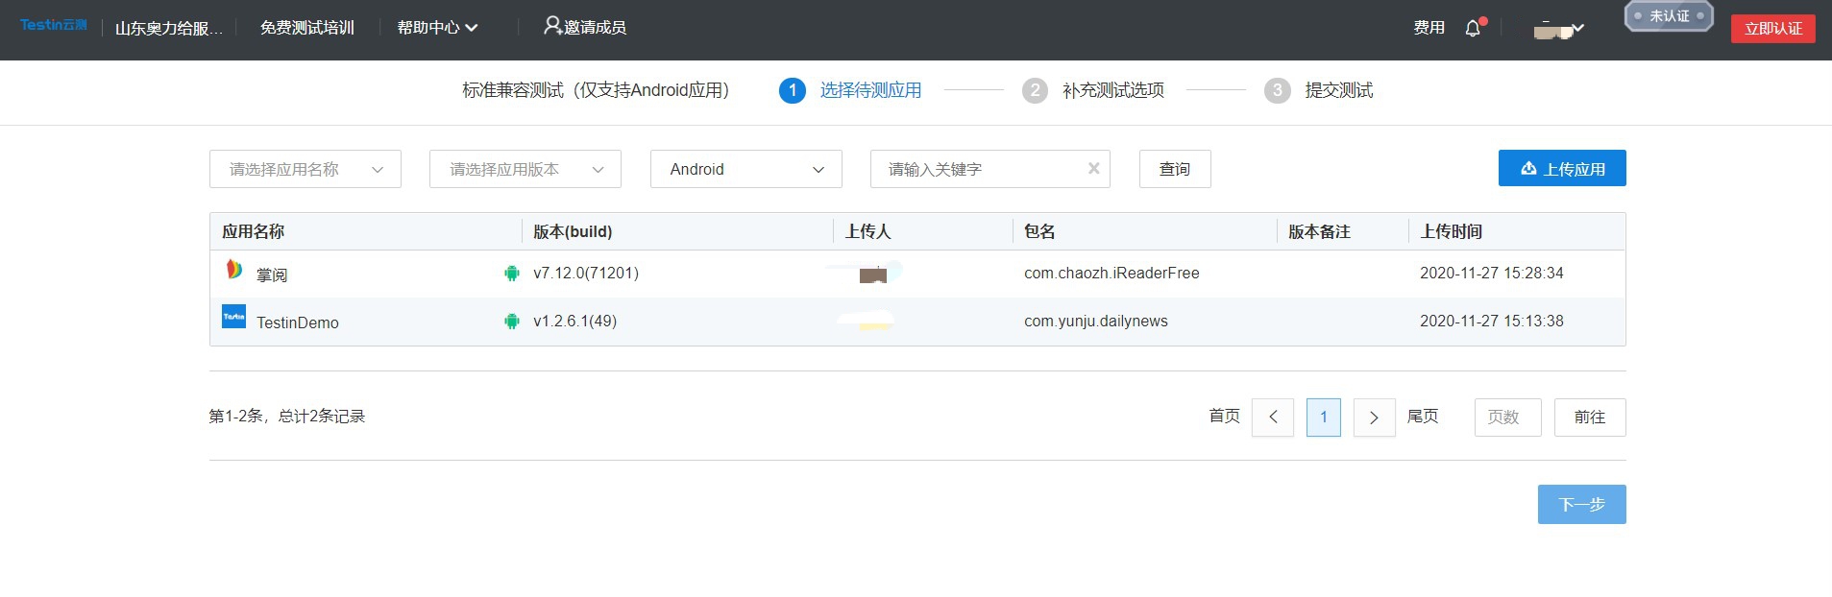Open 山东奥力给服… company menu
The image size is (1832, 597).
(x=169, y=28)
